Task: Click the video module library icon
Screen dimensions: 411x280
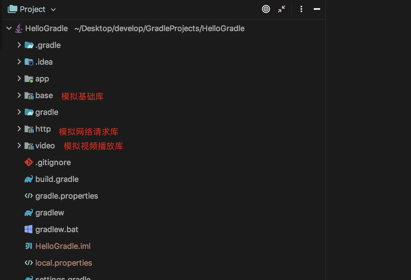Action: 29,146
